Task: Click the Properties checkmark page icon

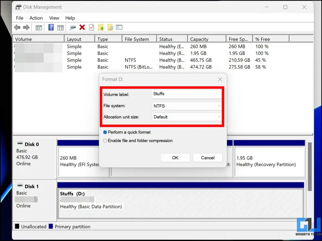Action: 91,27
